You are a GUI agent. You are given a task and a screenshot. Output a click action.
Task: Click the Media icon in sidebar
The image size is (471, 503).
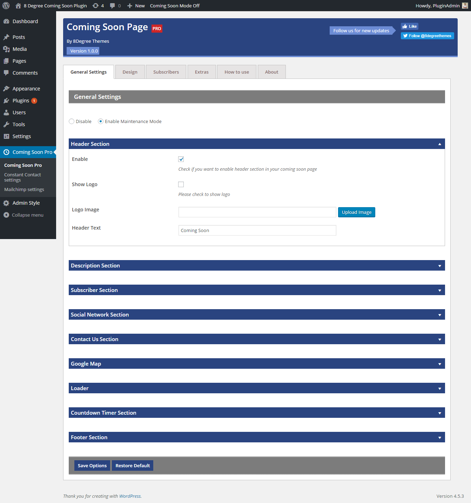[6, 49]
